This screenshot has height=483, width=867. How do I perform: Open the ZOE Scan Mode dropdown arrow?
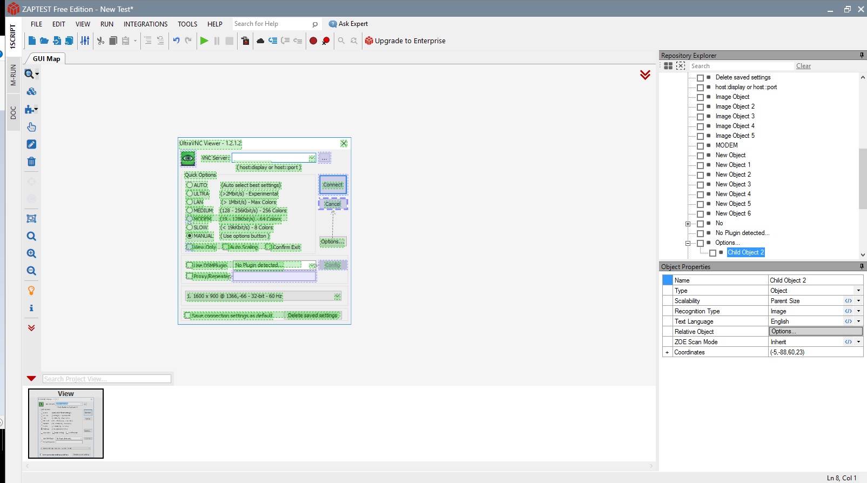[x=858, y=342]
